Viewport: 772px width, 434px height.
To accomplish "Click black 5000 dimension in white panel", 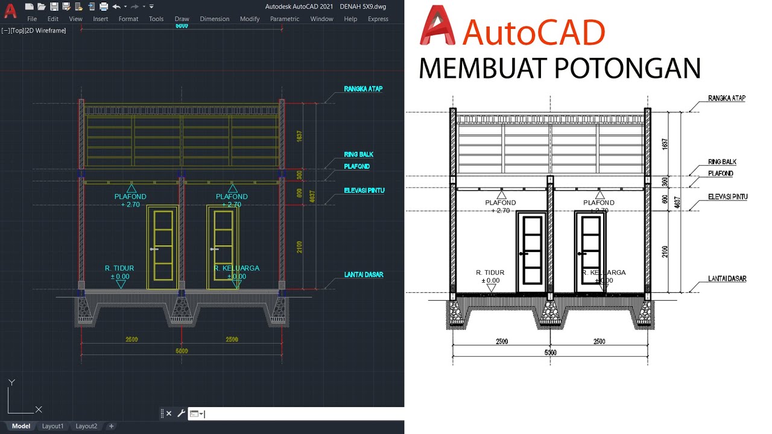I will point(550,353).
